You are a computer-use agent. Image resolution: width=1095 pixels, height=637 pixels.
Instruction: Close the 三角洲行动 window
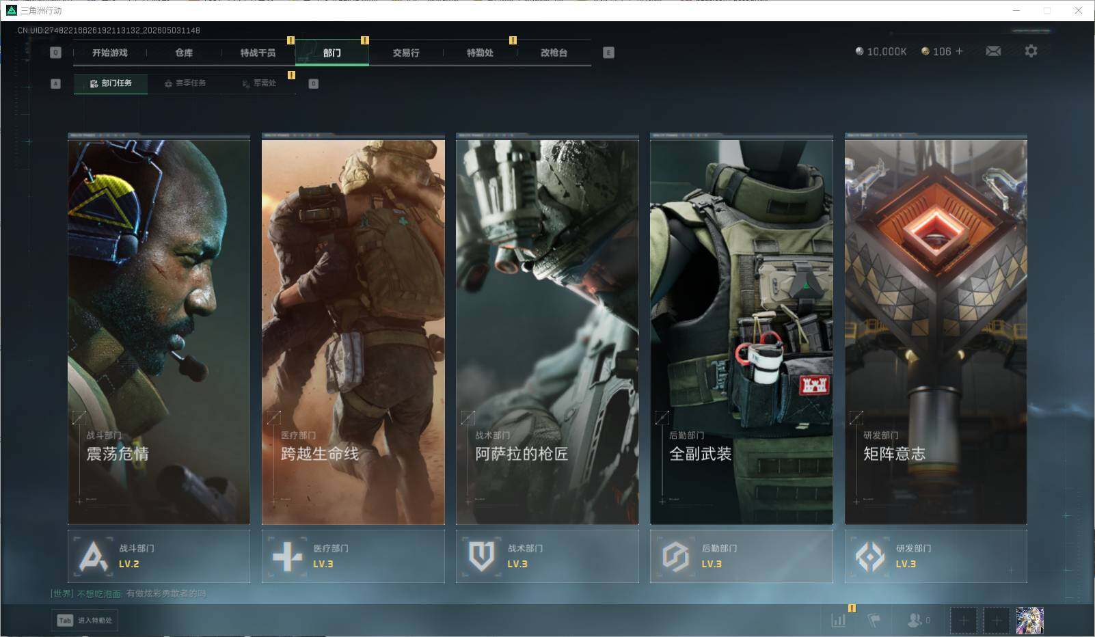tap(1079, 10)
